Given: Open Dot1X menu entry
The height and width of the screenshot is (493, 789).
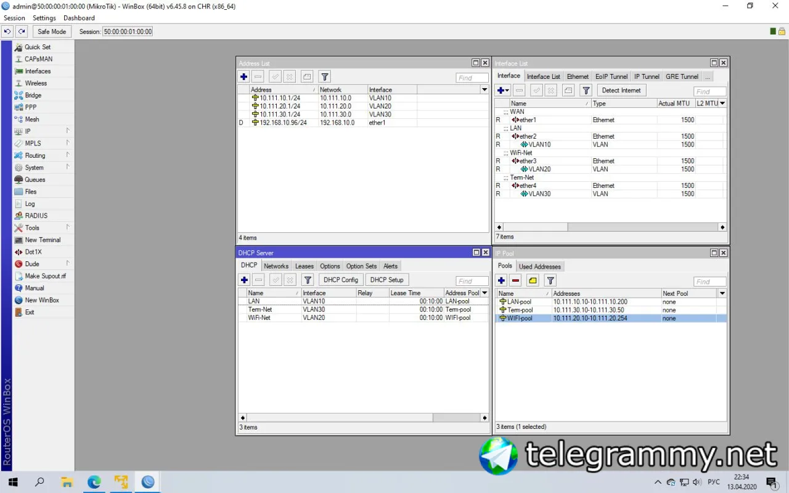Looking at the screenshot, I should (35, 252).
